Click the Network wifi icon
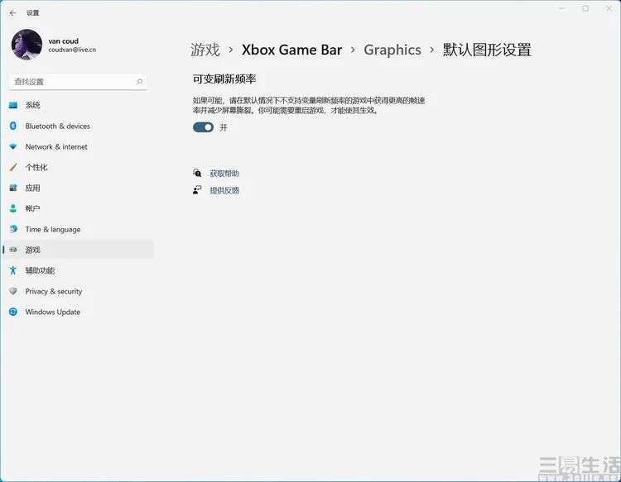This screenshot has width=621, height=482. point(13,146)
